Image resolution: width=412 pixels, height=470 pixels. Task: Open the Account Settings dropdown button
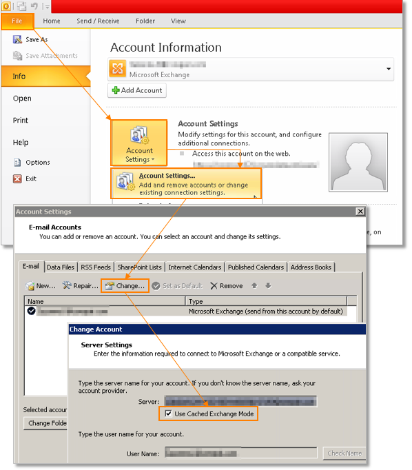139,143
